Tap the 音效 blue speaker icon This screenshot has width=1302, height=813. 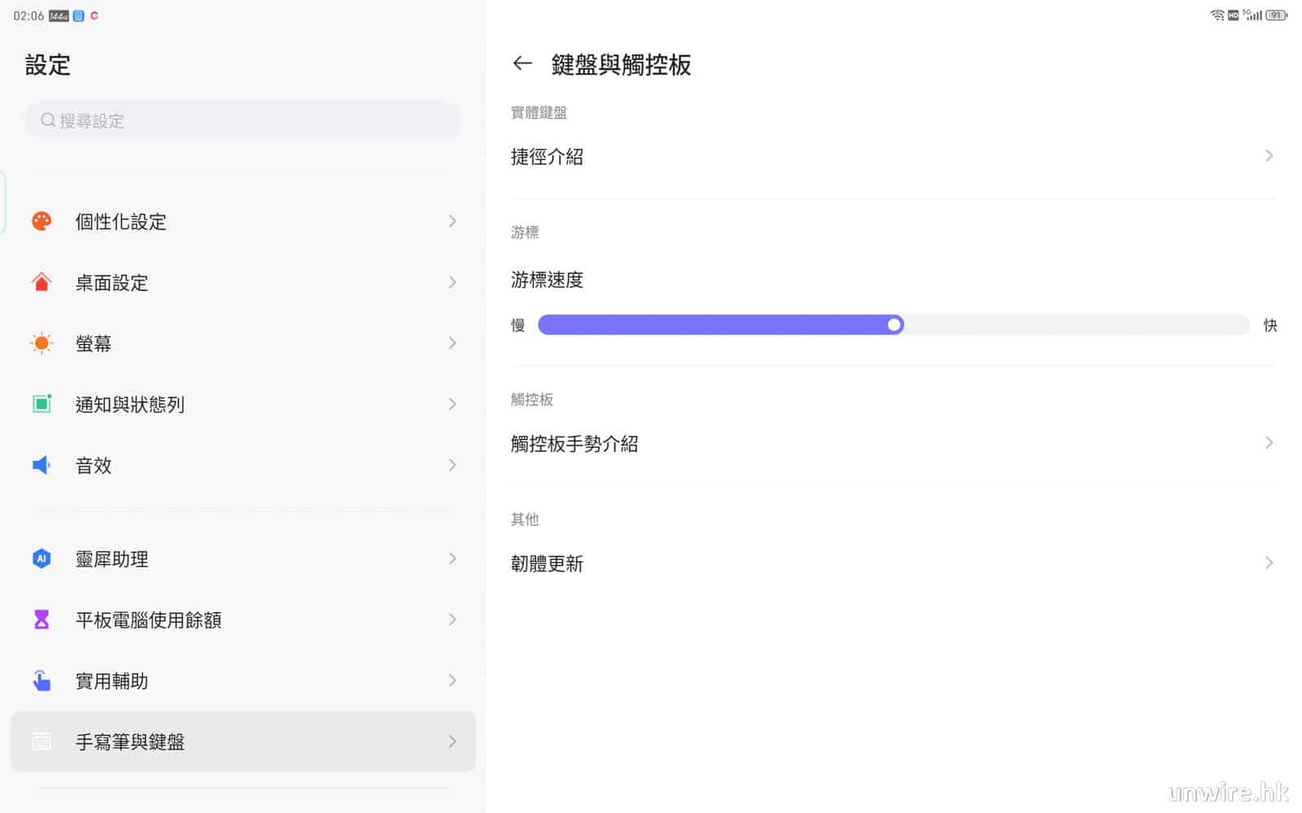tap(42, 465)
